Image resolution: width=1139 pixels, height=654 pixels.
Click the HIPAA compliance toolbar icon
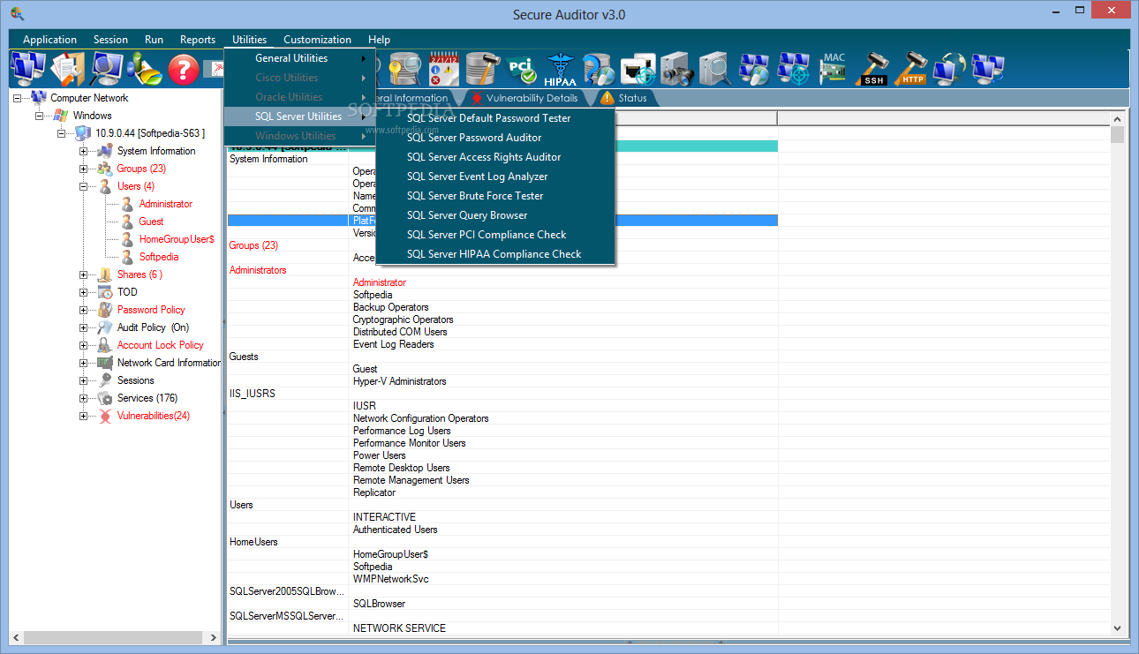561,69
